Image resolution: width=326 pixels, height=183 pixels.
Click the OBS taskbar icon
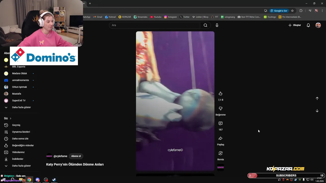(46, 180)
